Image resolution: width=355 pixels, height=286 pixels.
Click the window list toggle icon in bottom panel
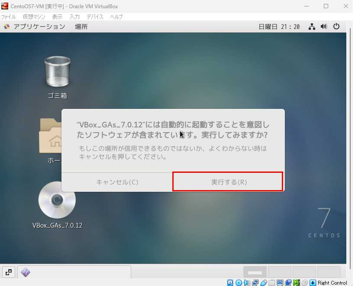click(9, 272)
